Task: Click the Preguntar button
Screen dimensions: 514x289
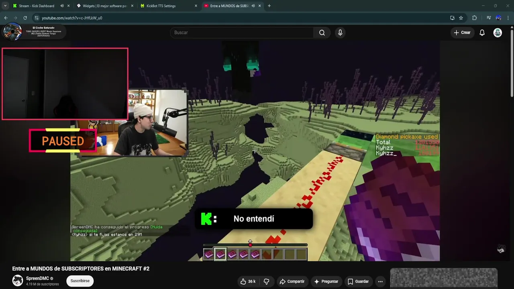Action: 326,281
